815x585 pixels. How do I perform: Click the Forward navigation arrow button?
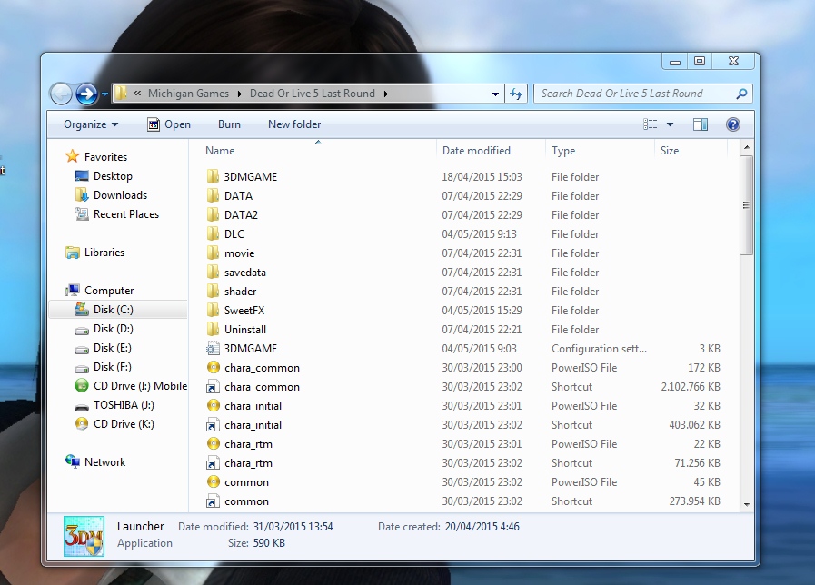click(x=86, y=94)
